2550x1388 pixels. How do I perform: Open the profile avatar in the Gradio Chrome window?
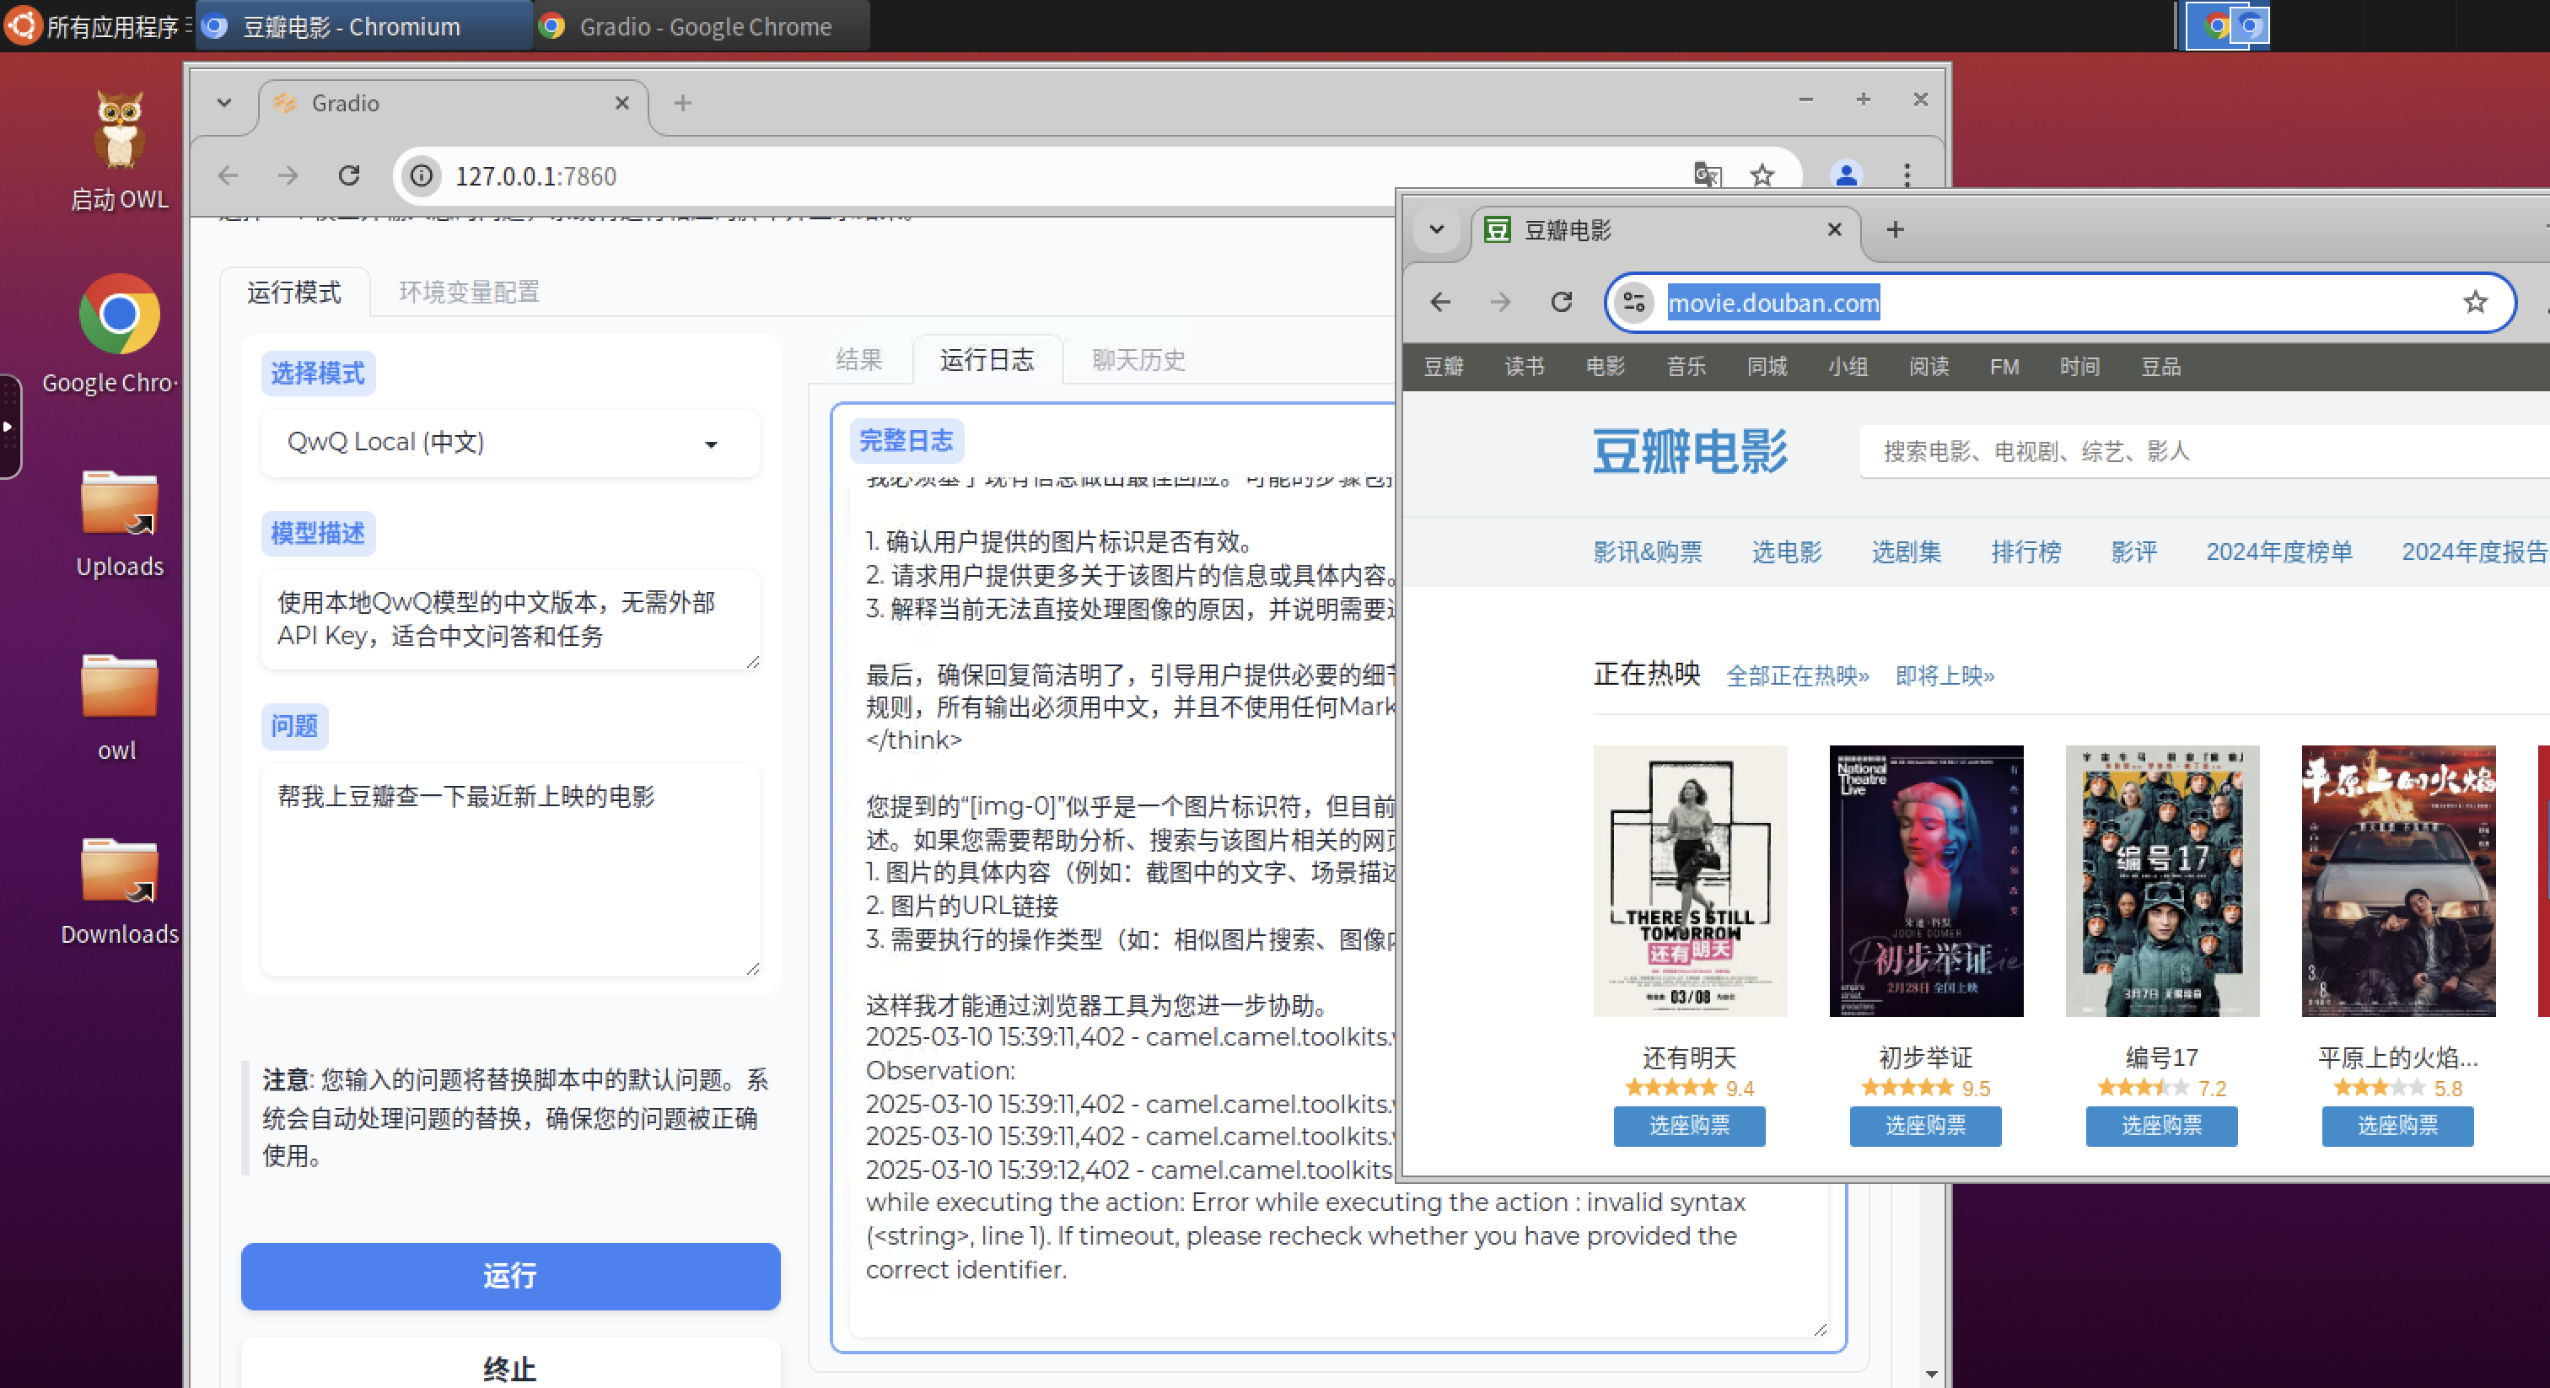click(1845, 175)
